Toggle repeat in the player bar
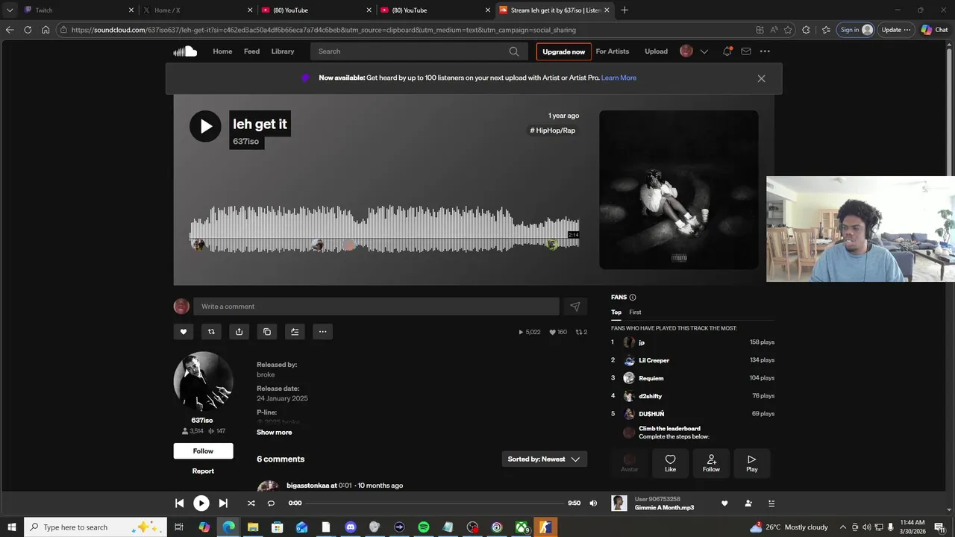 [x=271, y=503]
